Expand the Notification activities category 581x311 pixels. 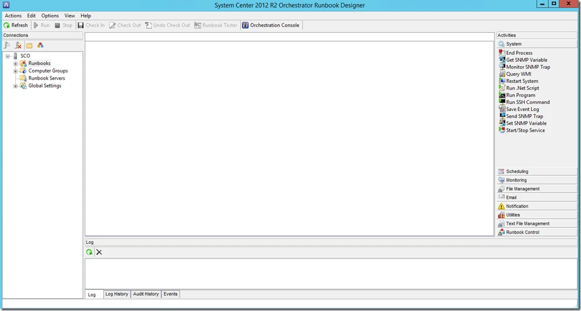(x=537, y=206)
